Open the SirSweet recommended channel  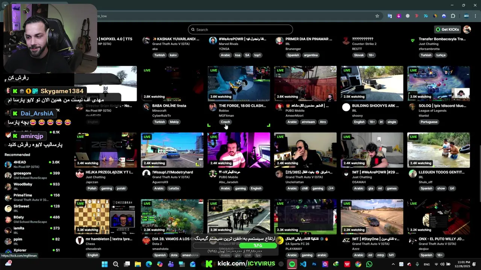tap(32, 208)
